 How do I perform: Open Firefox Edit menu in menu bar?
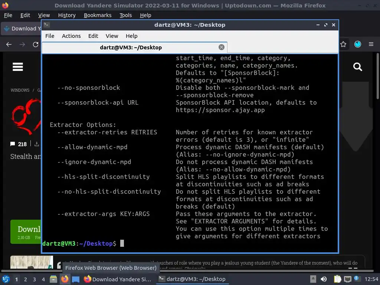point(25,15)
